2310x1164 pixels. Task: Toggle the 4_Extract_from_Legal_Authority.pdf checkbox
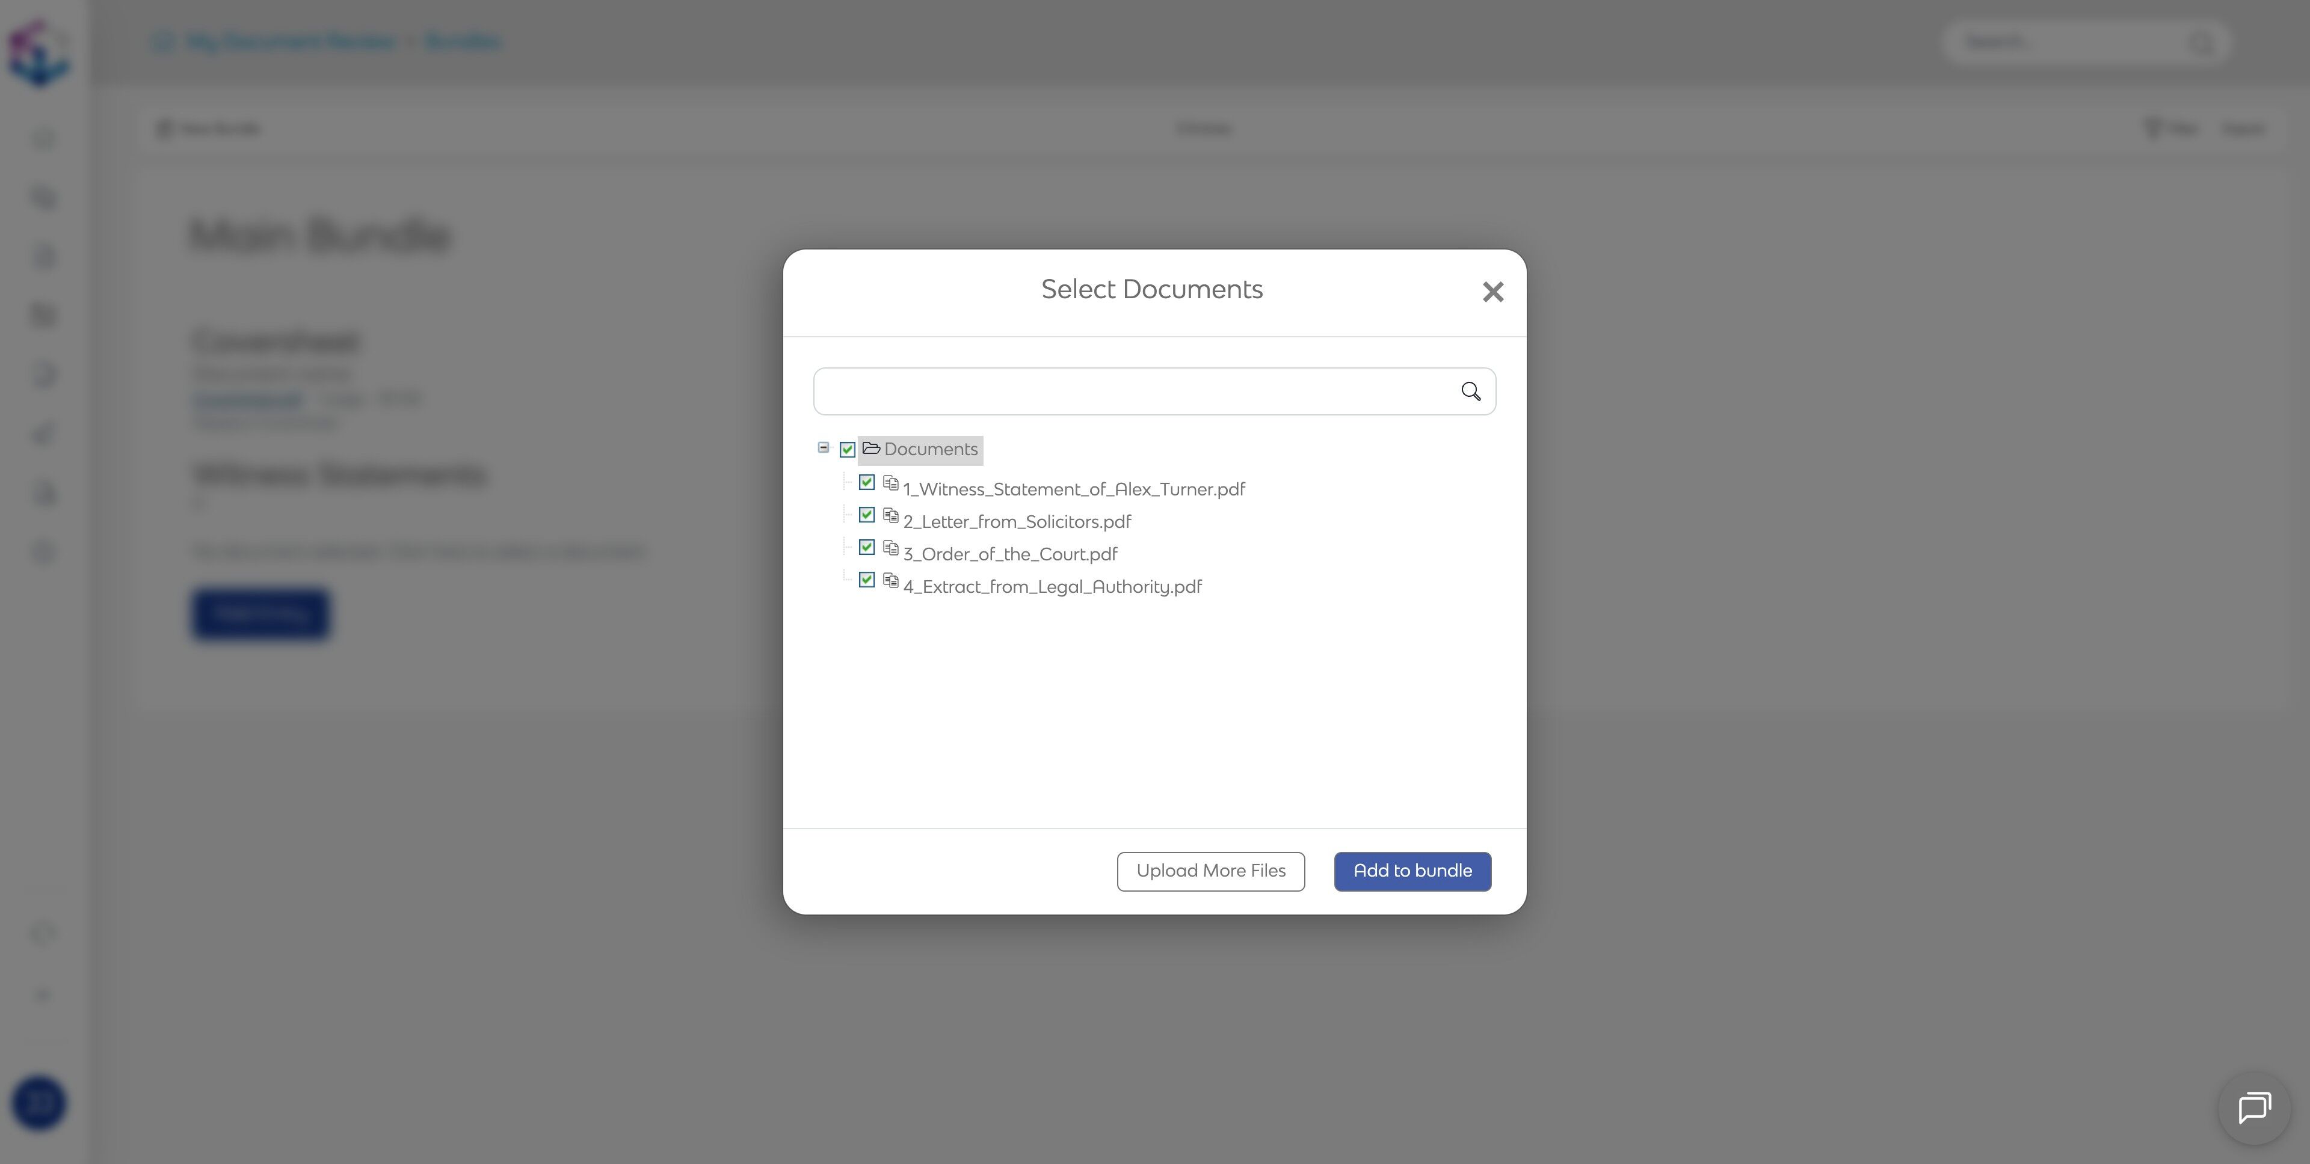866,580
